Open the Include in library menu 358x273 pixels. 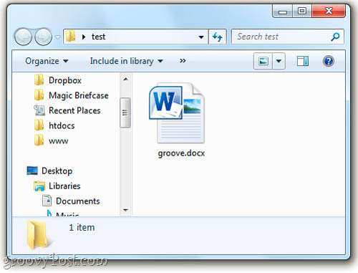pyautogui.click(x=127, y=61)
